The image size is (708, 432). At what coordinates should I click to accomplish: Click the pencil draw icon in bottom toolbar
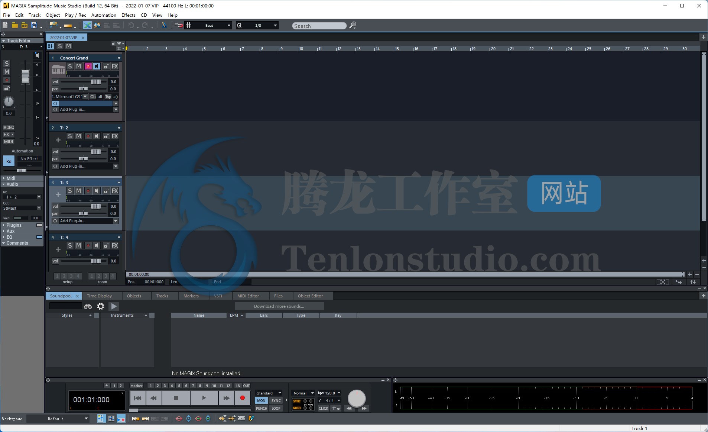point(251,419)
